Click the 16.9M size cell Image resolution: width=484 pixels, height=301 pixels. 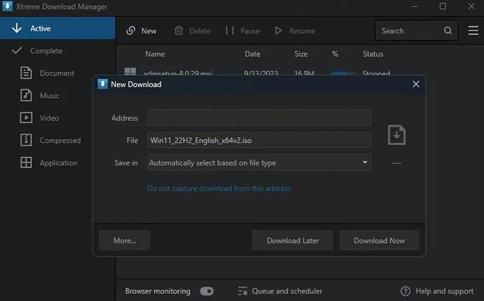click(x=304, y=73)
